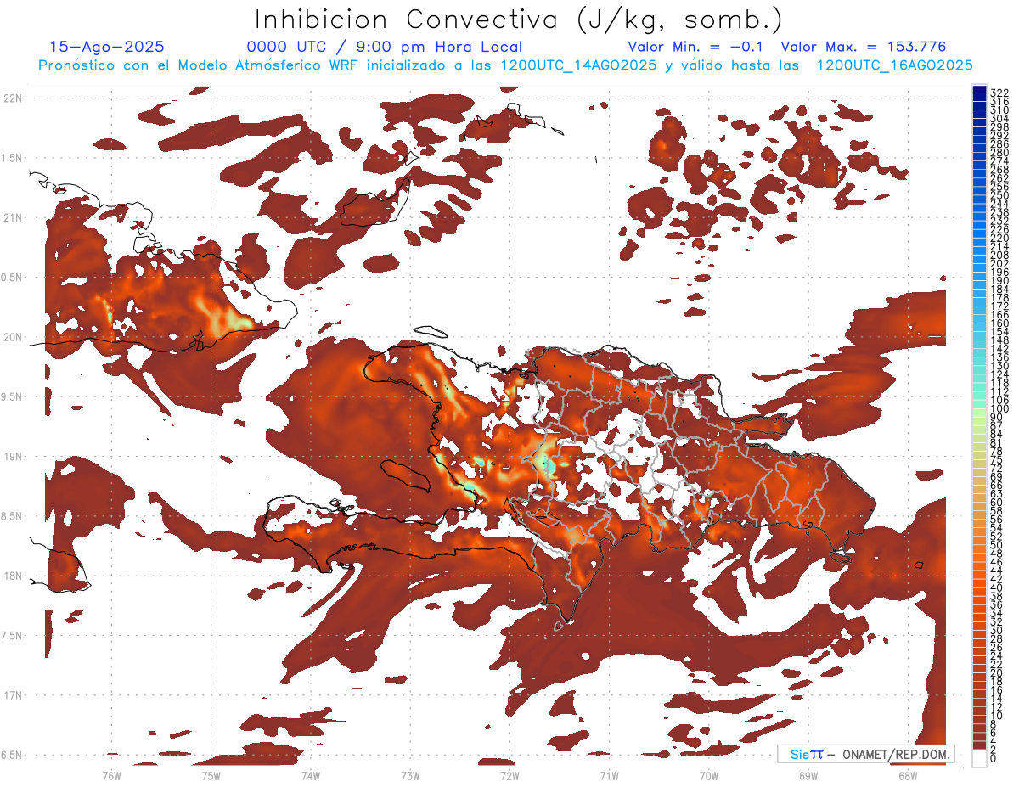This screenshot has width=1019, height=787.
Task: Click the '0.5N' latitude label
Action: click(x=12, y=278)
